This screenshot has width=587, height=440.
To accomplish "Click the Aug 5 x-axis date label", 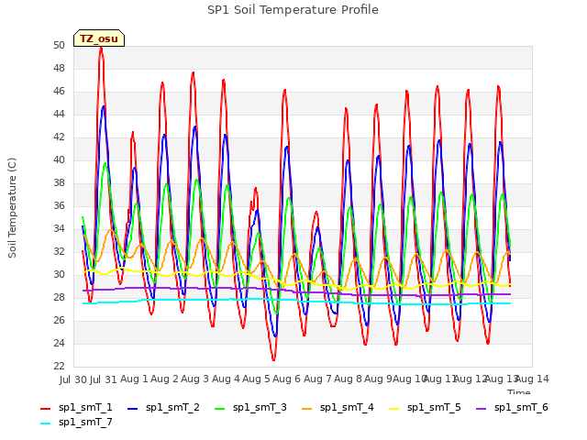I will pyautogui.click(x=256, y=379).
